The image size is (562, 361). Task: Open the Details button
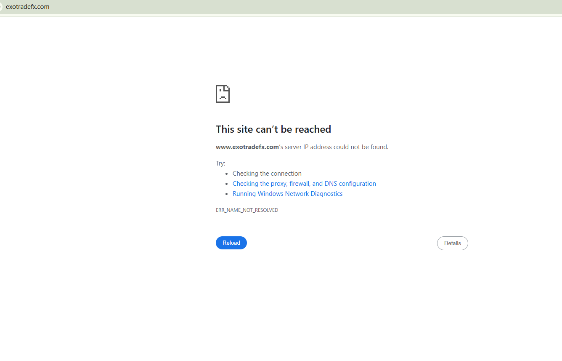pos(452,243)
